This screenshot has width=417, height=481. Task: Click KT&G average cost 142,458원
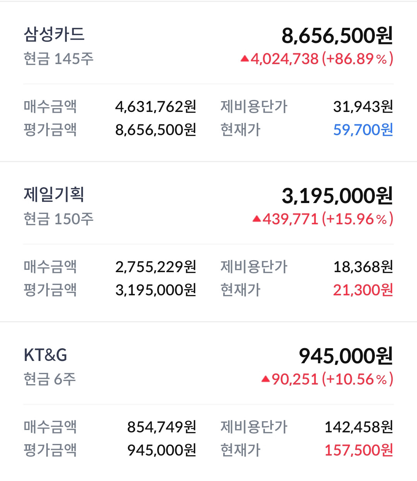pyautogui.click(x=359, y=427)
